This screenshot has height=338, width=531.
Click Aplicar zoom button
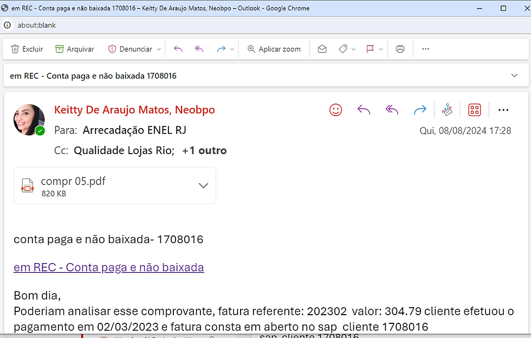(274, 49)
